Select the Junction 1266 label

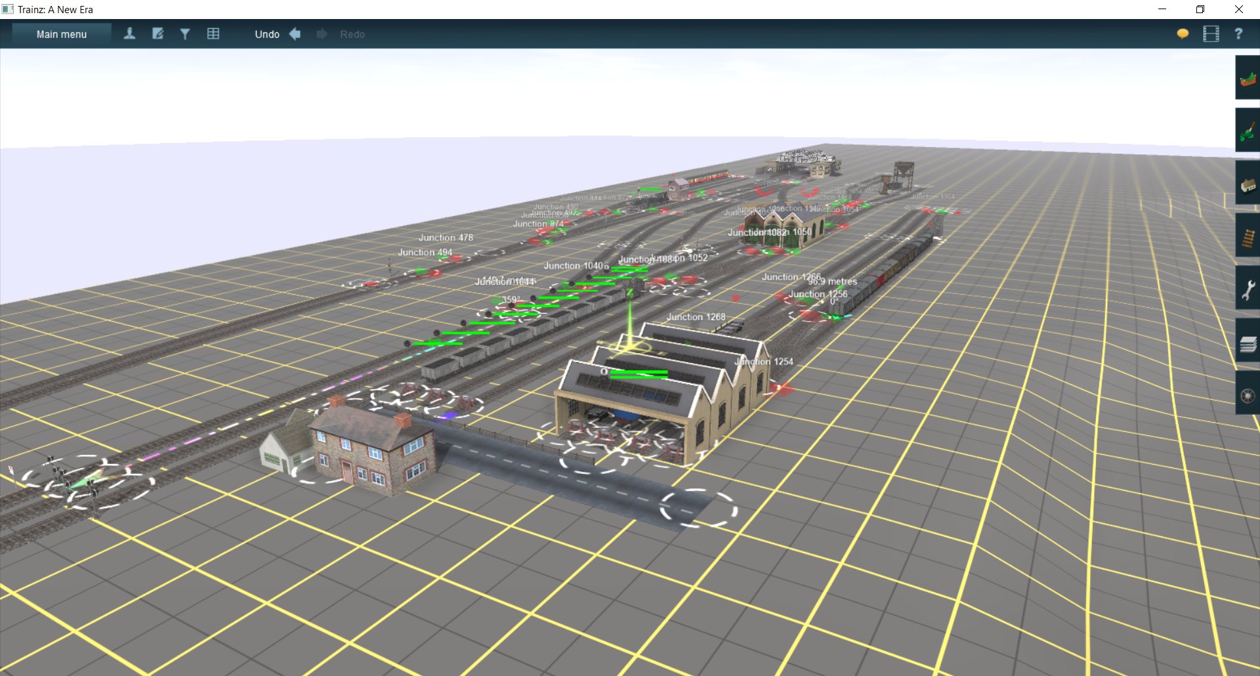791,277
